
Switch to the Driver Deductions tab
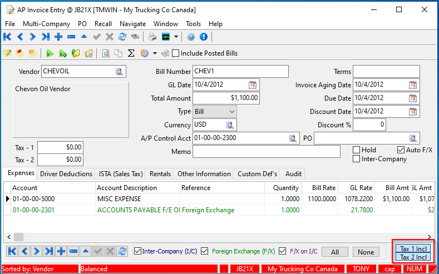[x=66, y=174]
